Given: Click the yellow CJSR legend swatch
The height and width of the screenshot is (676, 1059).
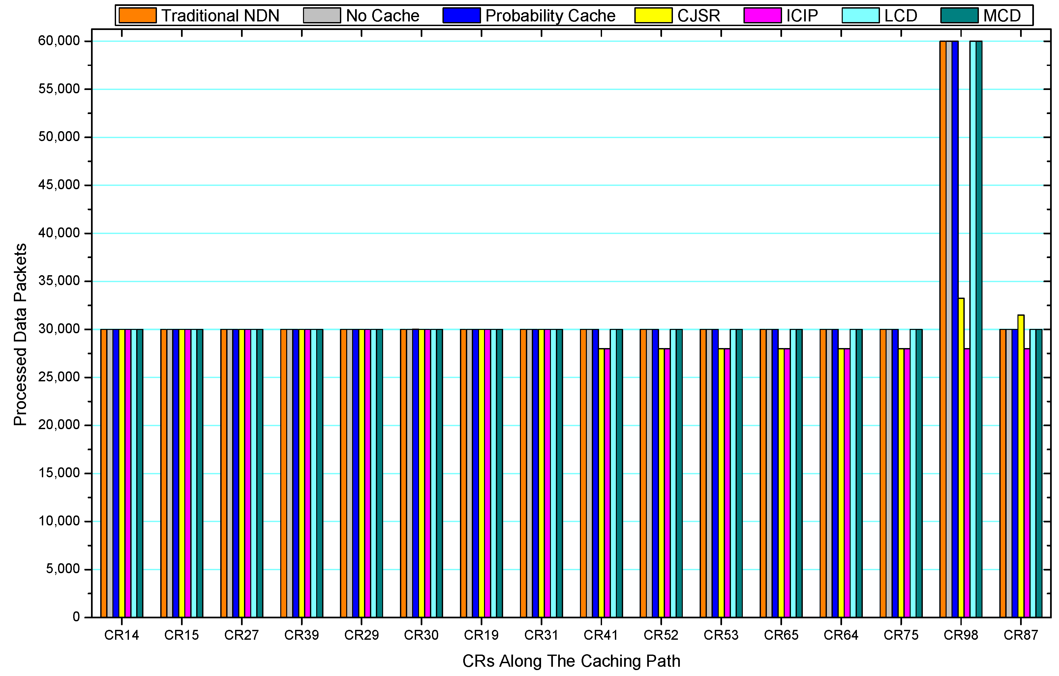Looking at the screenshot, I should pos(653,15).
